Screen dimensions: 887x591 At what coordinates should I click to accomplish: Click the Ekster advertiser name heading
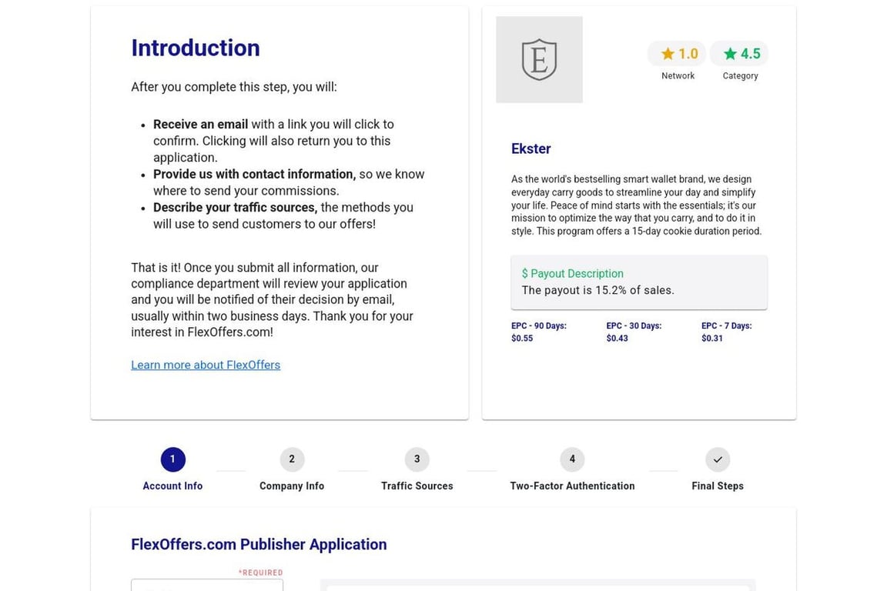(531, 149)
